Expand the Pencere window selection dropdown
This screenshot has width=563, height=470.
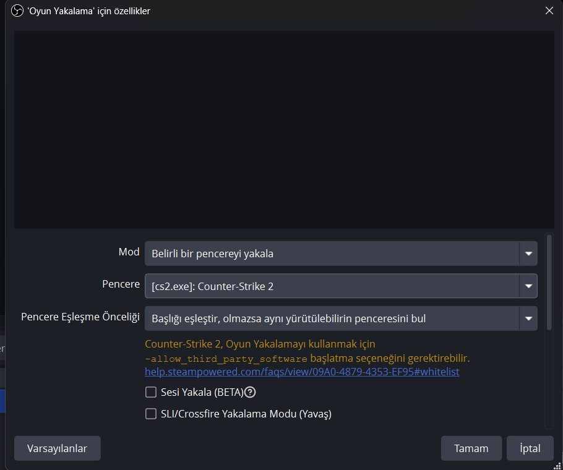click(x=341, y=286)
